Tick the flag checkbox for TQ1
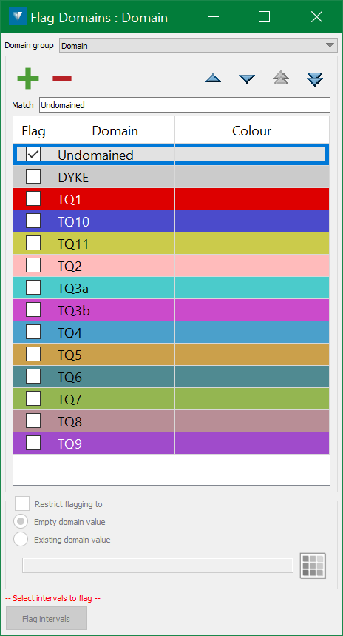 [33, 198]
